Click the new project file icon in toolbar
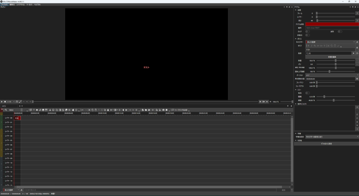This screenshot has width=359, height=196. (143, 110)
